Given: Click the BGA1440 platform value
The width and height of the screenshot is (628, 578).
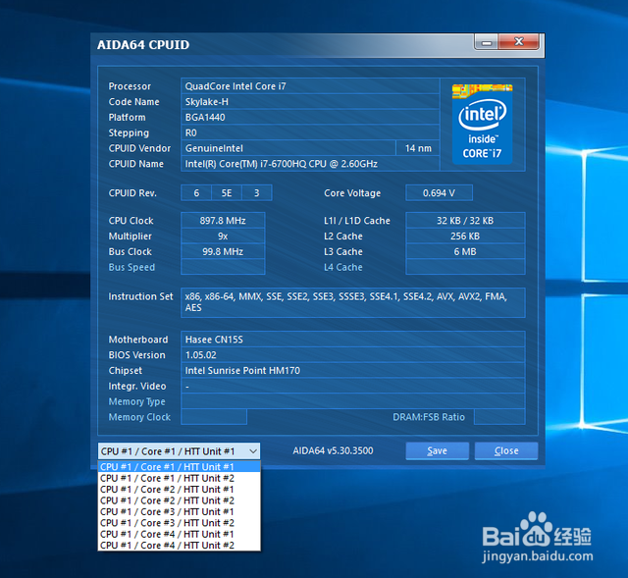Looking at the screenshot, I should click(310, 118).
